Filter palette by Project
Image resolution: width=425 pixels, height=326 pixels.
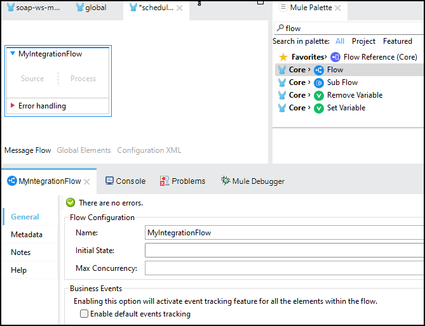pos(363,41)
